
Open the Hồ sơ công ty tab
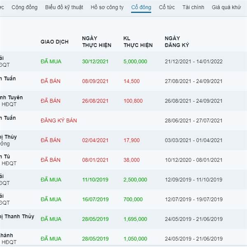point(107,7)
